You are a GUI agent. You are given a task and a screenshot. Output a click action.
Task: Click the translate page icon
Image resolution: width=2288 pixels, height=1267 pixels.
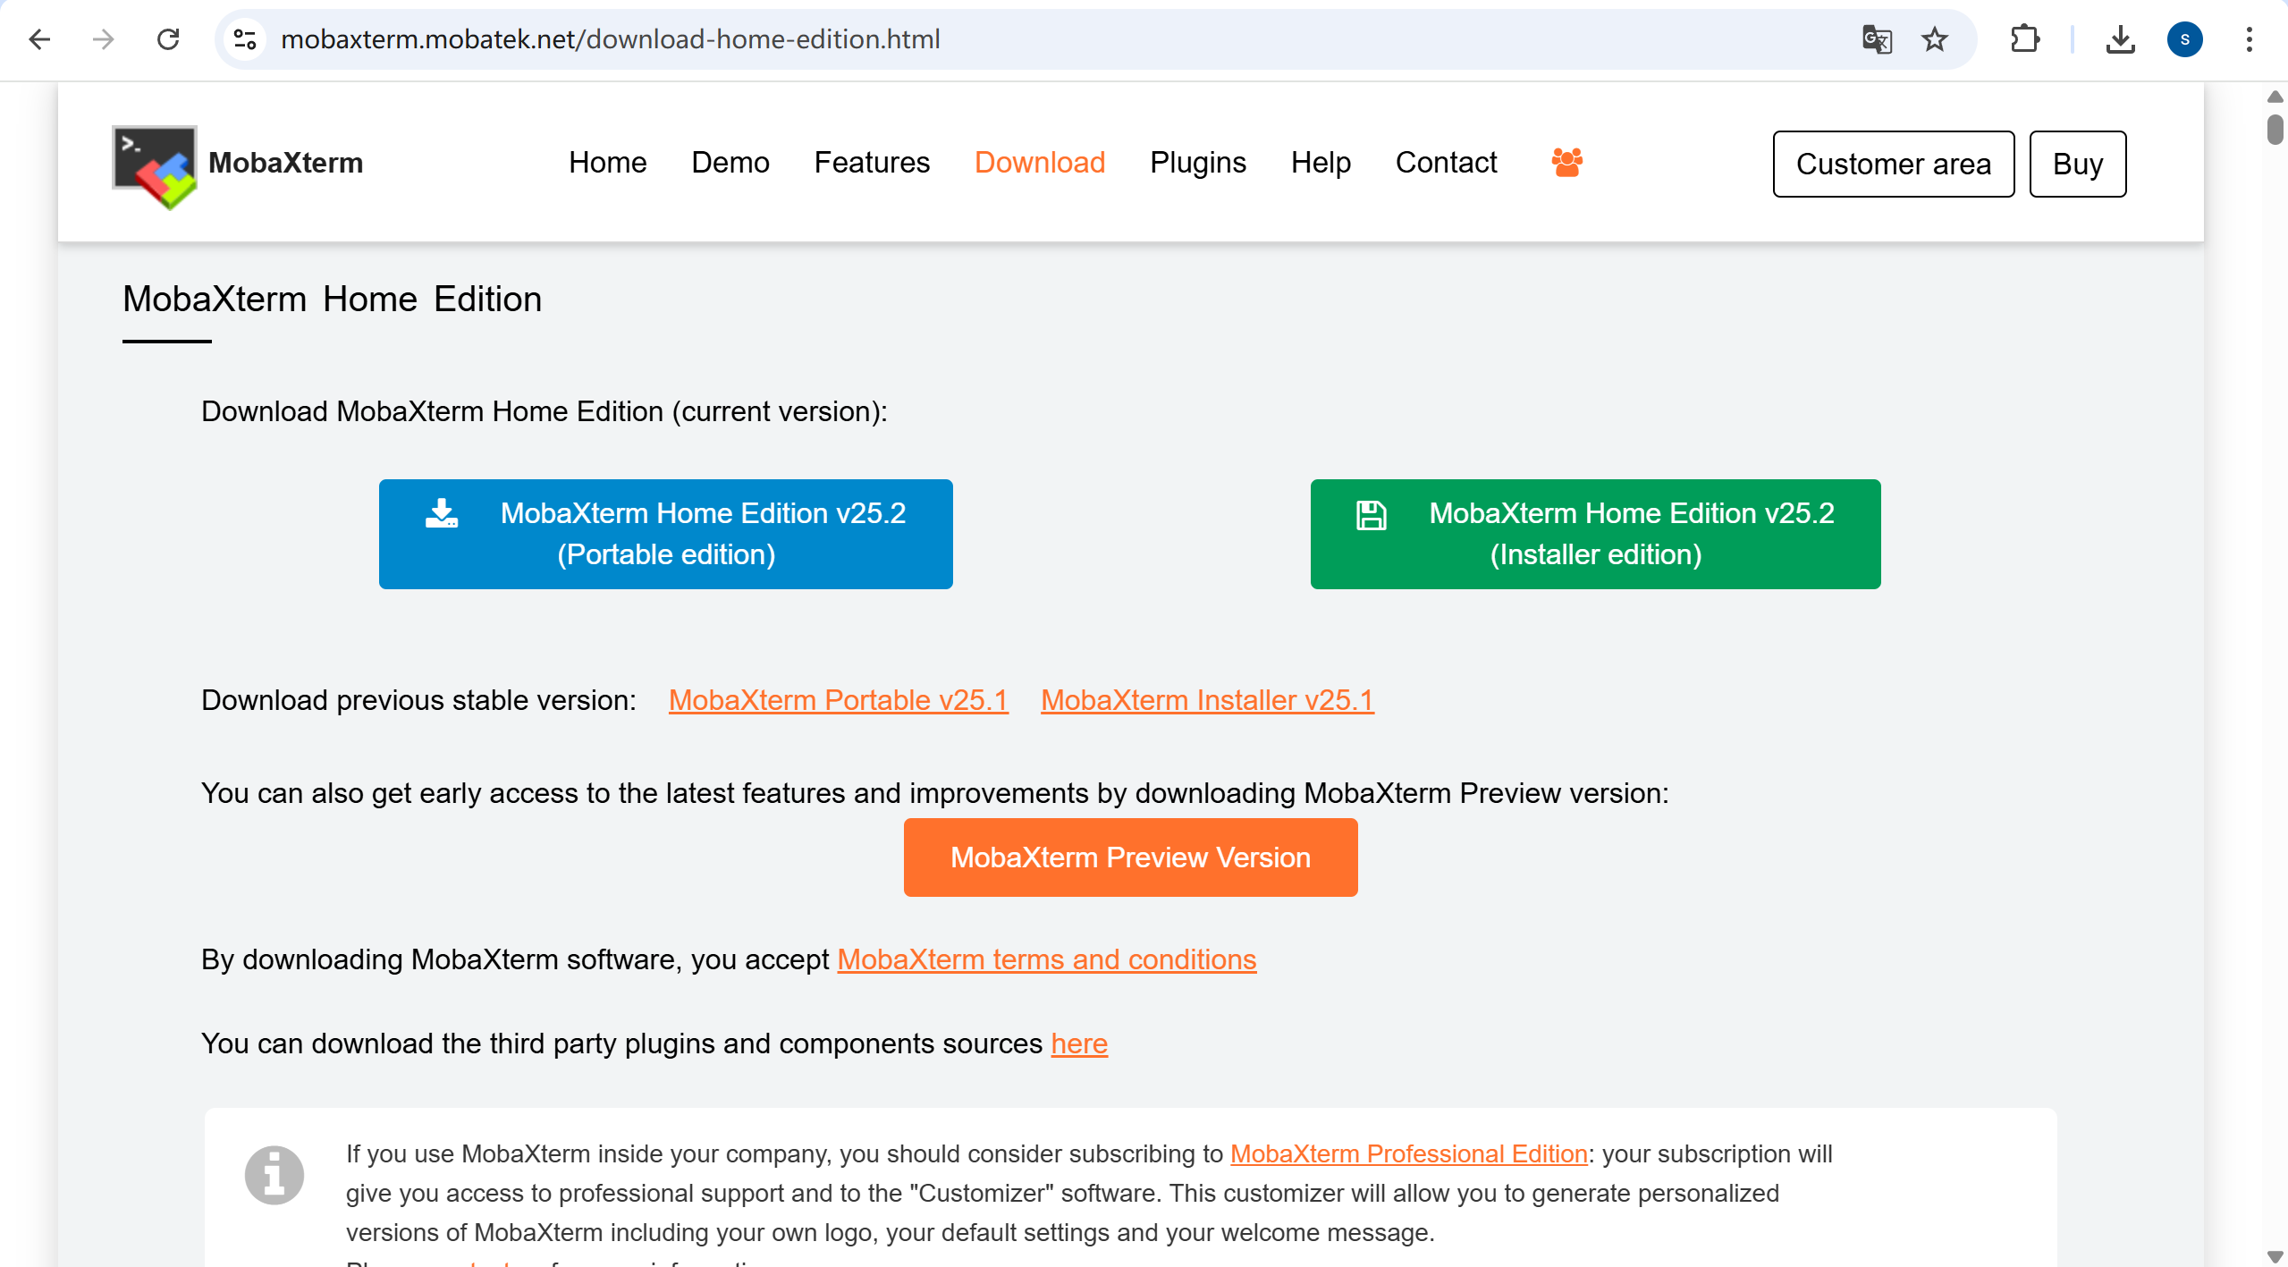coord(1876,39)
